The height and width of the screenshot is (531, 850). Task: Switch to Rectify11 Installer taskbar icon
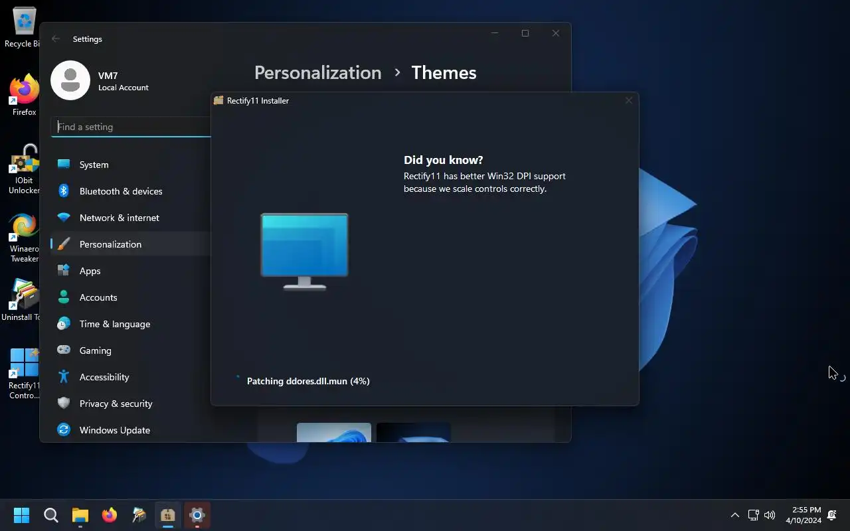(168, 515)
